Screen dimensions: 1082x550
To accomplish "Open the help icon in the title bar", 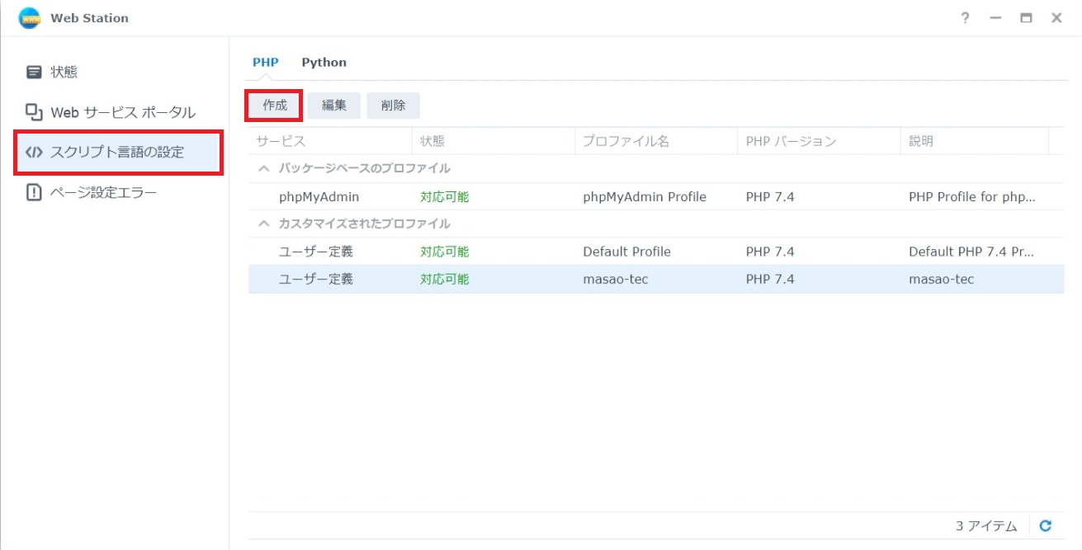I will click(964, 17).
